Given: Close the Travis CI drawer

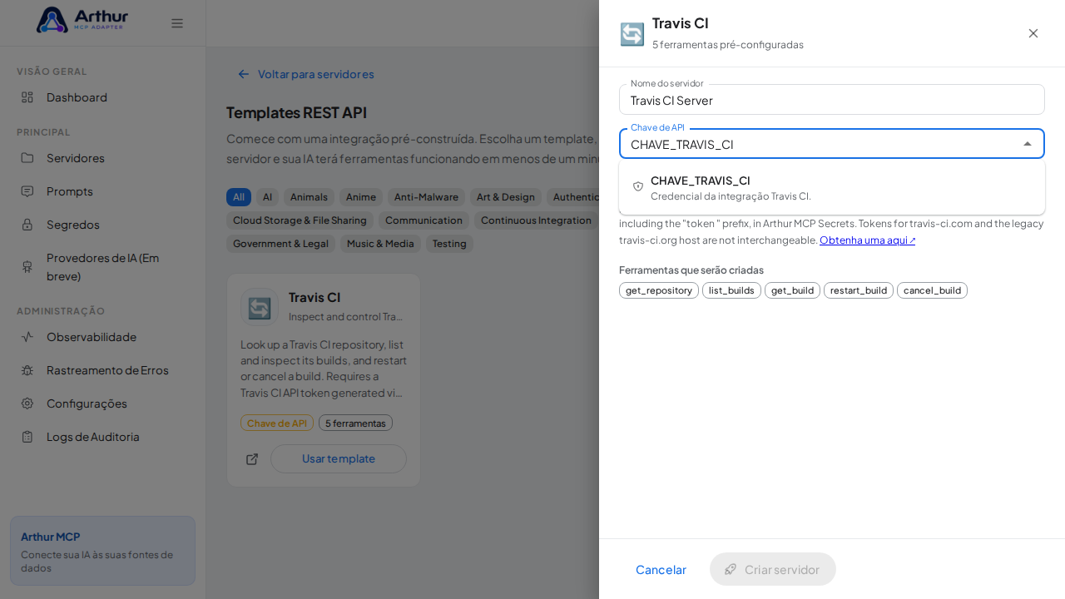Looking at the screenshot, I should click(1033, 33).
